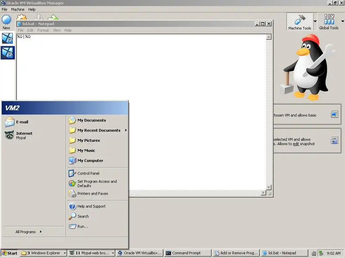345x258 pixels.
Task: Click the 9:02 AM system clock
Action: [x=334, y=253]
